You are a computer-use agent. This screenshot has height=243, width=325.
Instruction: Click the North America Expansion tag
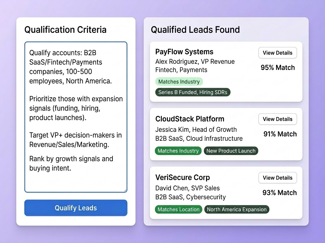237,209
